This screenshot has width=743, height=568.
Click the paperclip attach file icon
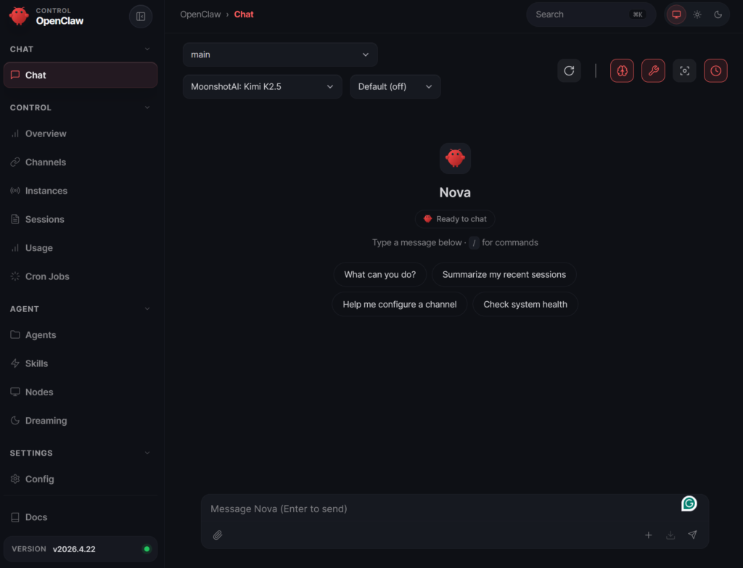click(218, 535)
